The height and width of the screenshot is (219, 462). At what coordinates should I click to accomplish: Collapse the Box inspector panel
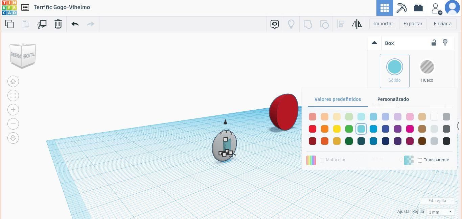(x=374, y=43)
